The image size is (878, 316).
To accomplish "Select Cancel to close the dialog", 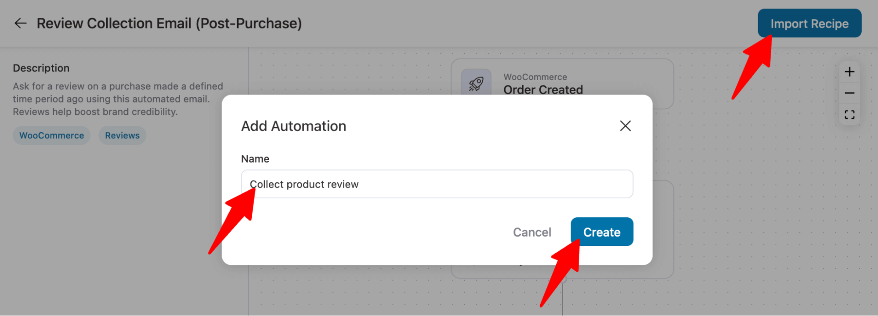I will (x=532, y=232).
